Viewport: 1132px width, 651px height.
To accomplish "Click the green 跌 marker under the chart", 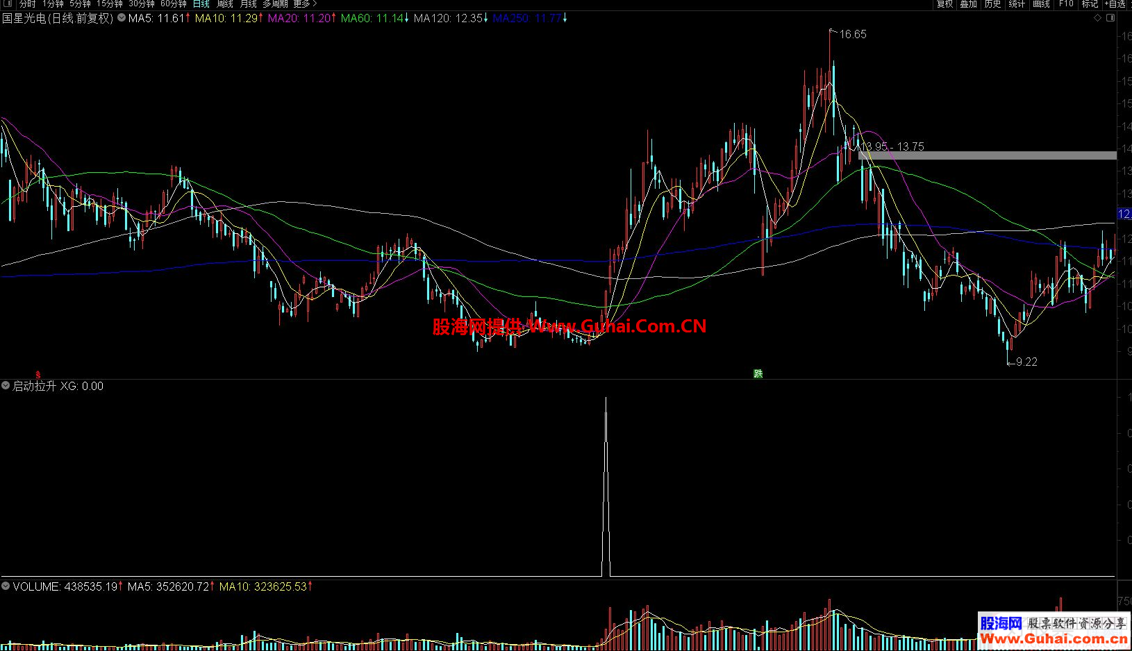I will click(758, 373).
